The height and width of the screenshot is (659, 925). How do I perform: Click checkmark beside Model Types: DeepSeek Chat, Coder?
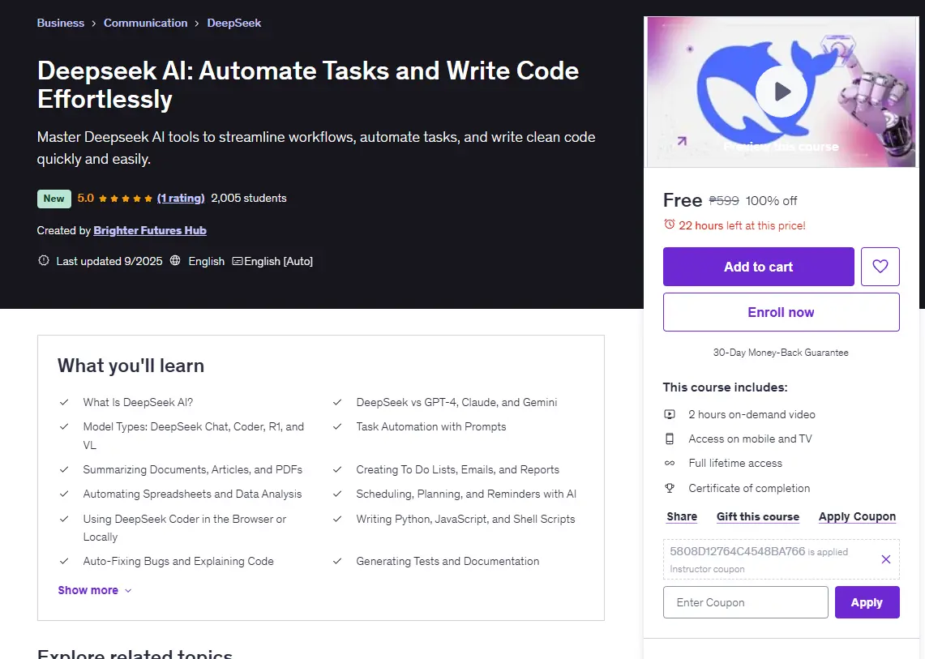(64, 426)
